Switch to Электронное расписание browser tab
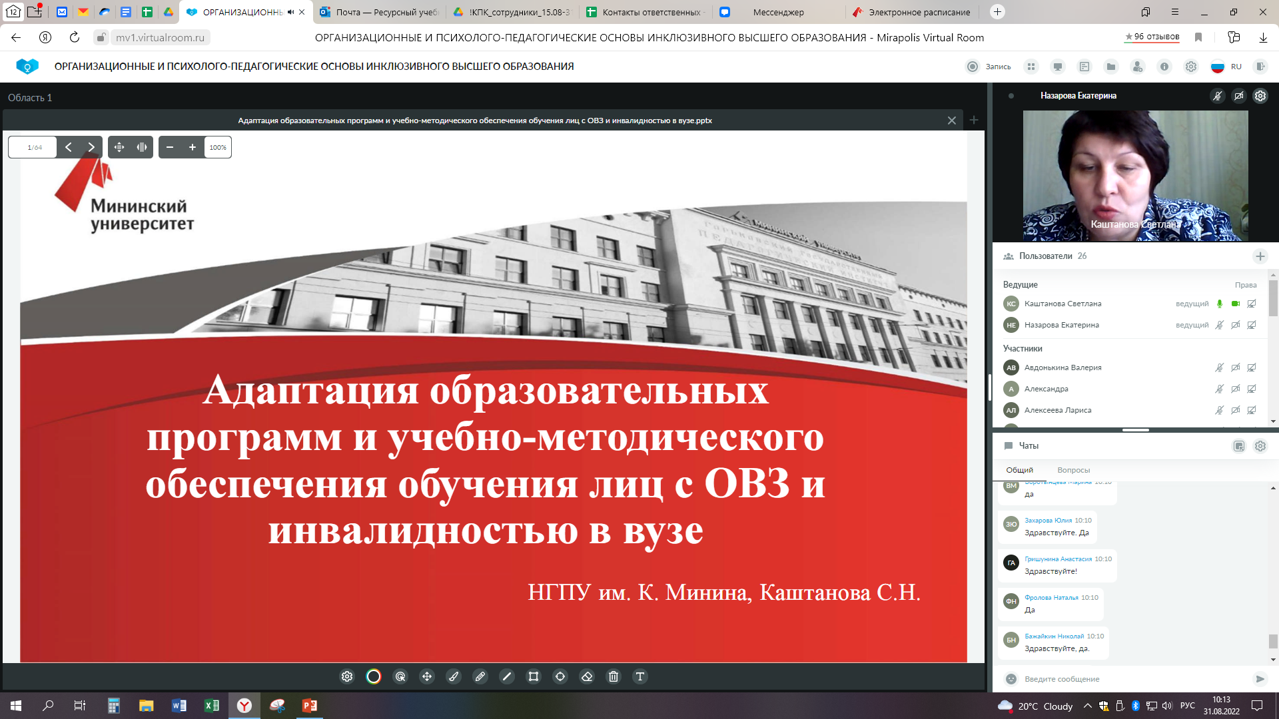 point(912,12)
